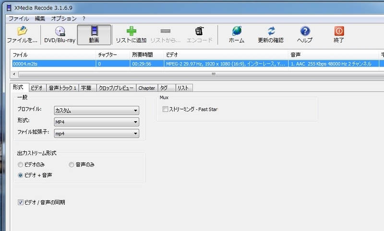This screenshot has height=231, width=384.
Task: Switch to the ビデオ tab
Action: click(37, 88)
